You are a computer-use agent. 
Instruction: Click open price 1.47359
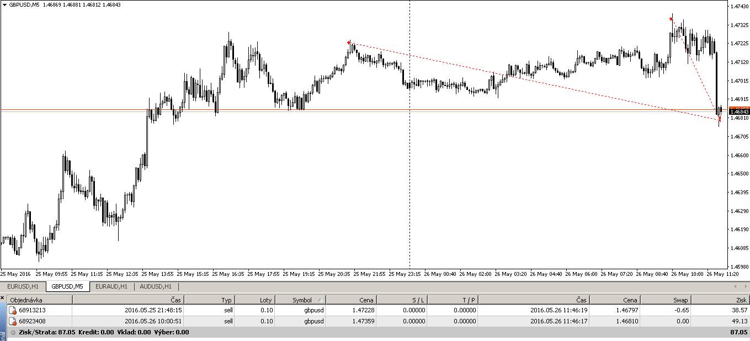(x=363, y=321)
